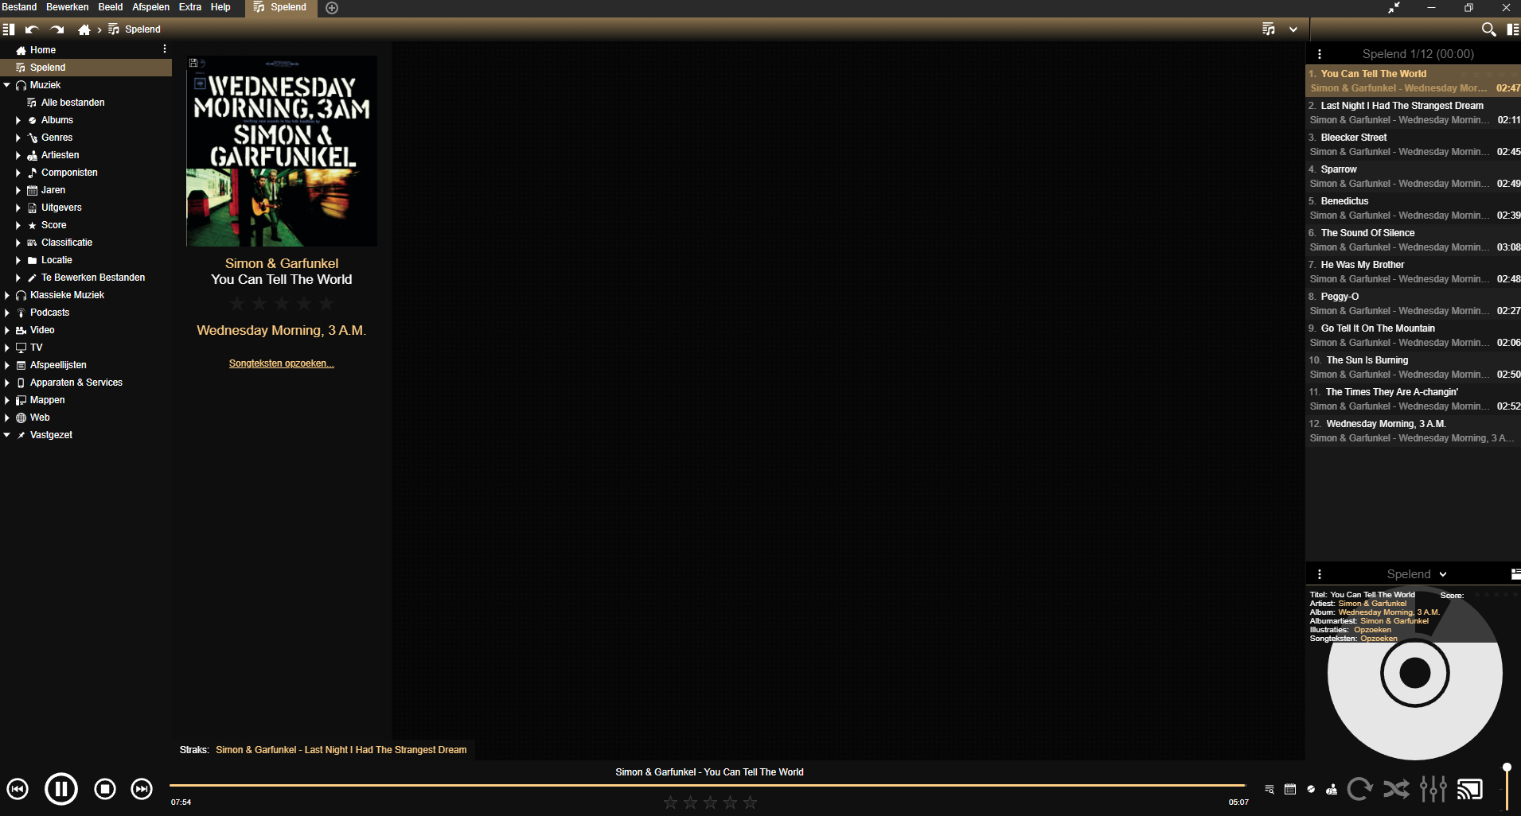Viewport: 1521px width, 816px height.
Task: Open the Help menu
Action: click(220, 7)
